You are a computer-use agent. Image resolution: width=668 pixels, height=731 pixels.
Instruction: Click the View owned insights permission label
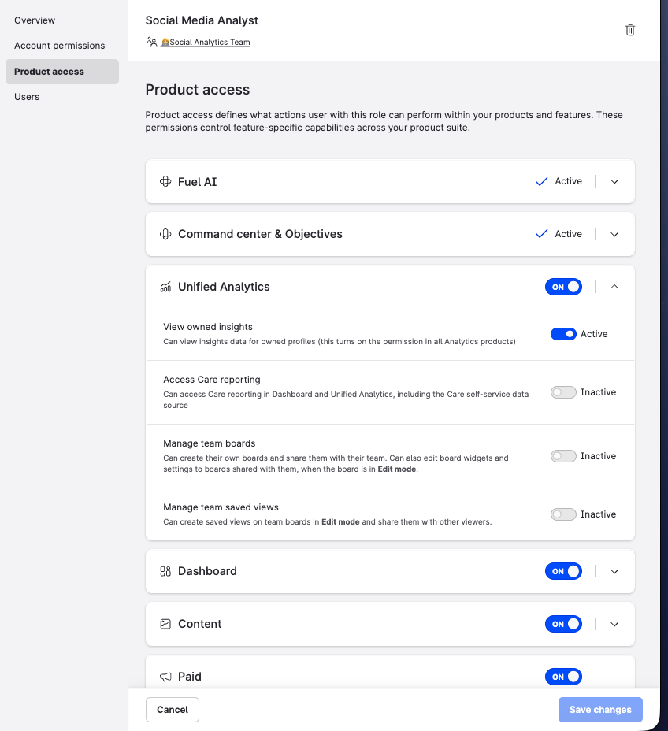pos(208,327)
